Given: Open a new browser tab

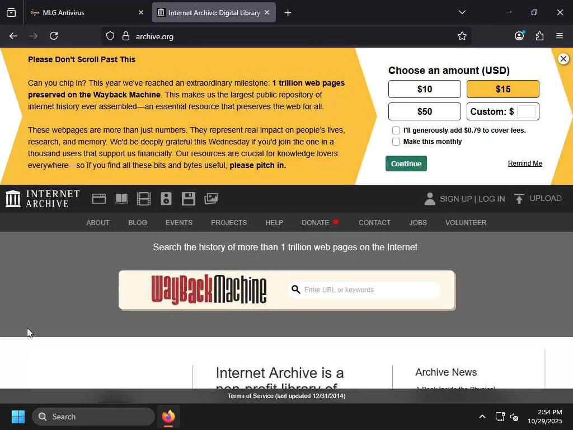Looking at the screenshot, I should [x=288, y=13].
